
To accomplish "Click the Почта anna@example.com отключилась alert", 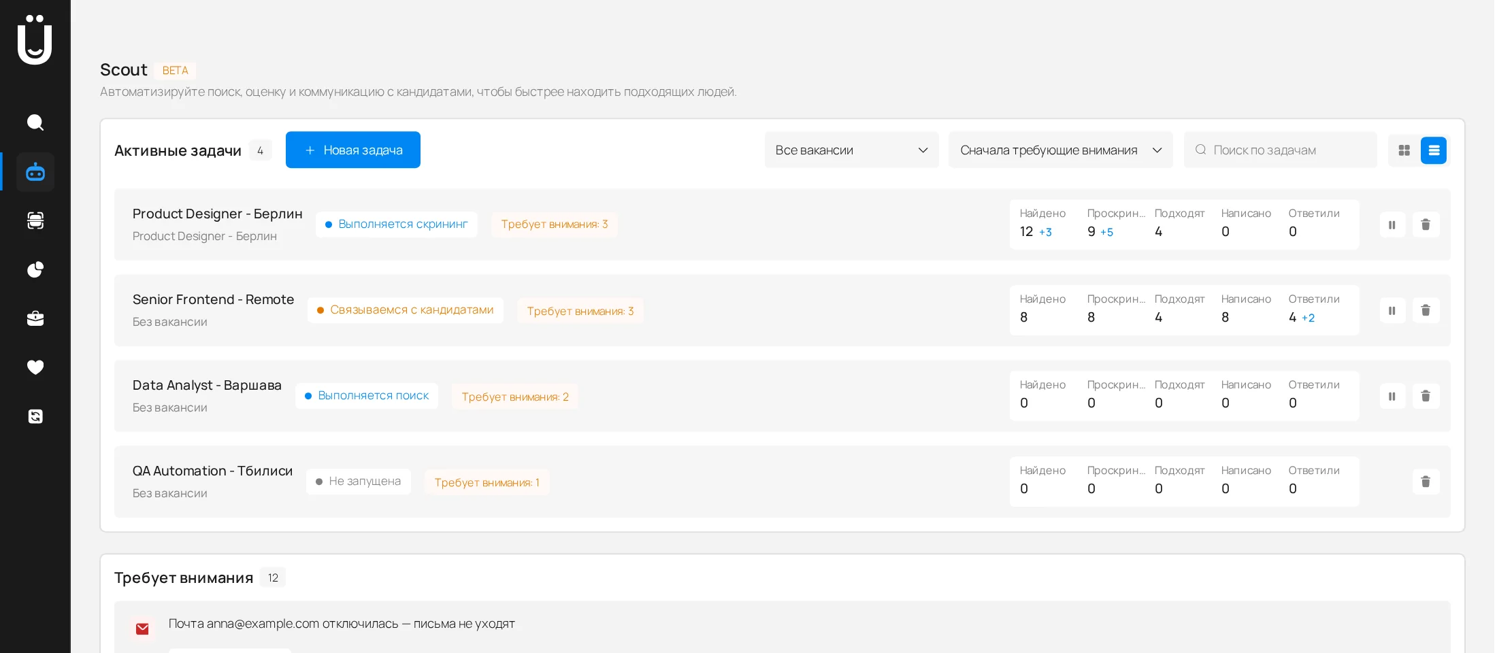I will coord(342,624).
